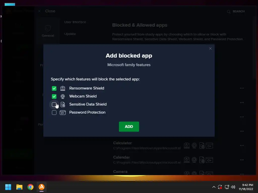Viewport: 258px width, 193px height.
Task: Check the Sensitive Data Shield checkbox
Action: tap(54, 105)
